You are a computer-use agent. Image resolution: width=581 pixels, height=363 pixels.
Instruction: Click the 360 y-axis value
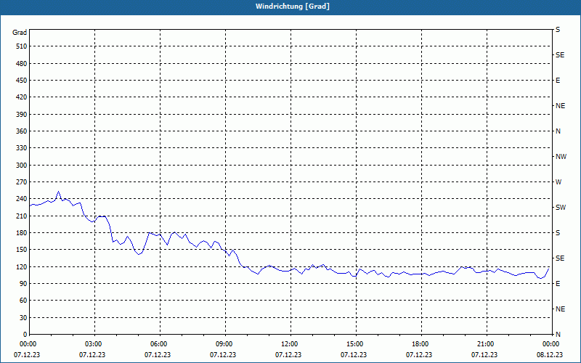pos(22,131)
